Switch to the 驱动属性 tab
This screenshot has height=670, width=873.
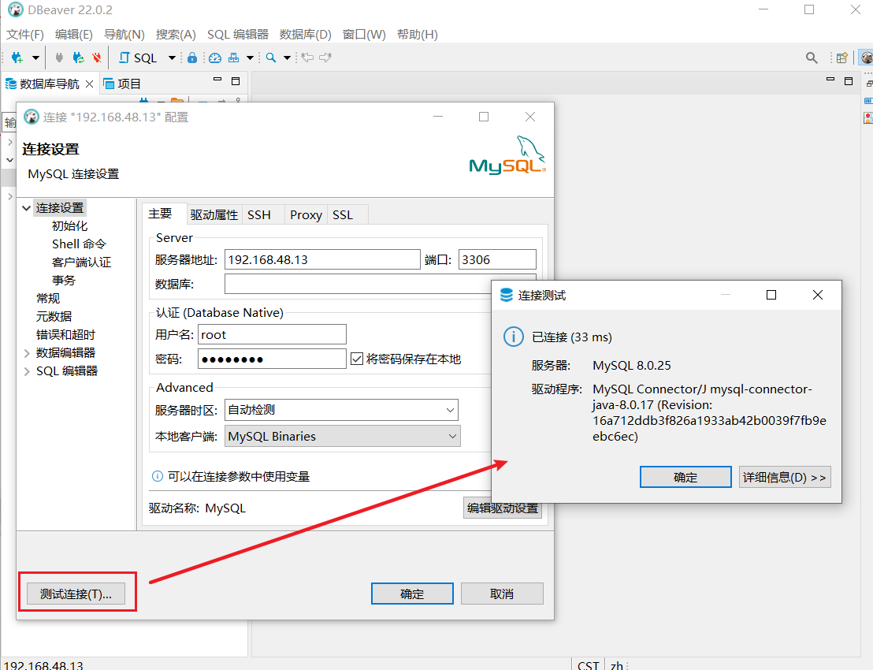coord(214,215)
